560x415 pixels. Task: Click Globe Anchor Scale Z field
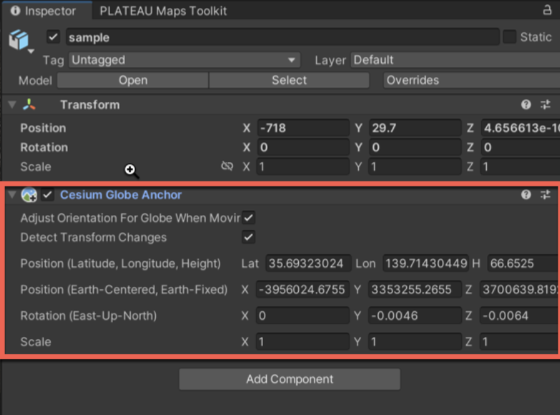pos(519,342)
